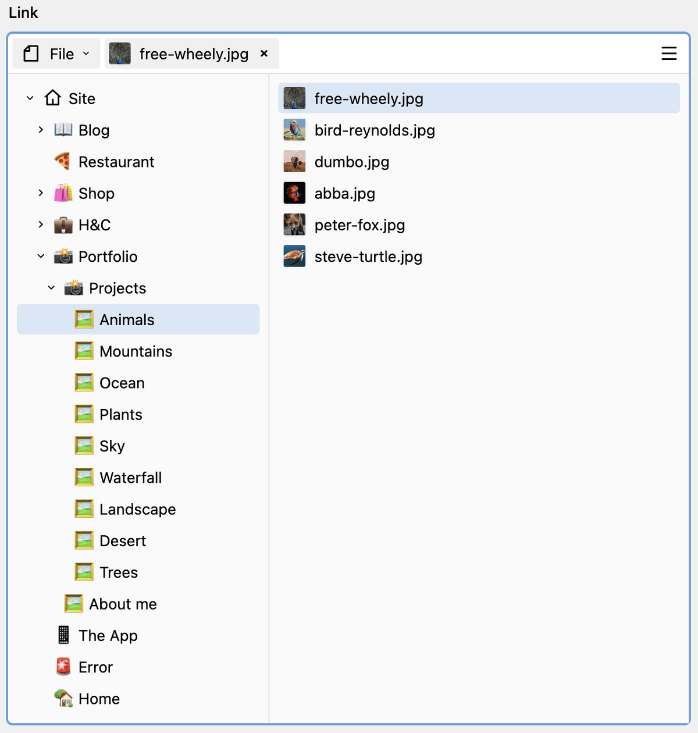Image resolution: width=698 pixels, height=733 pixels.
Task: Open the Waterfall folder
Action: pyautogui.click(x=138, y=478)
